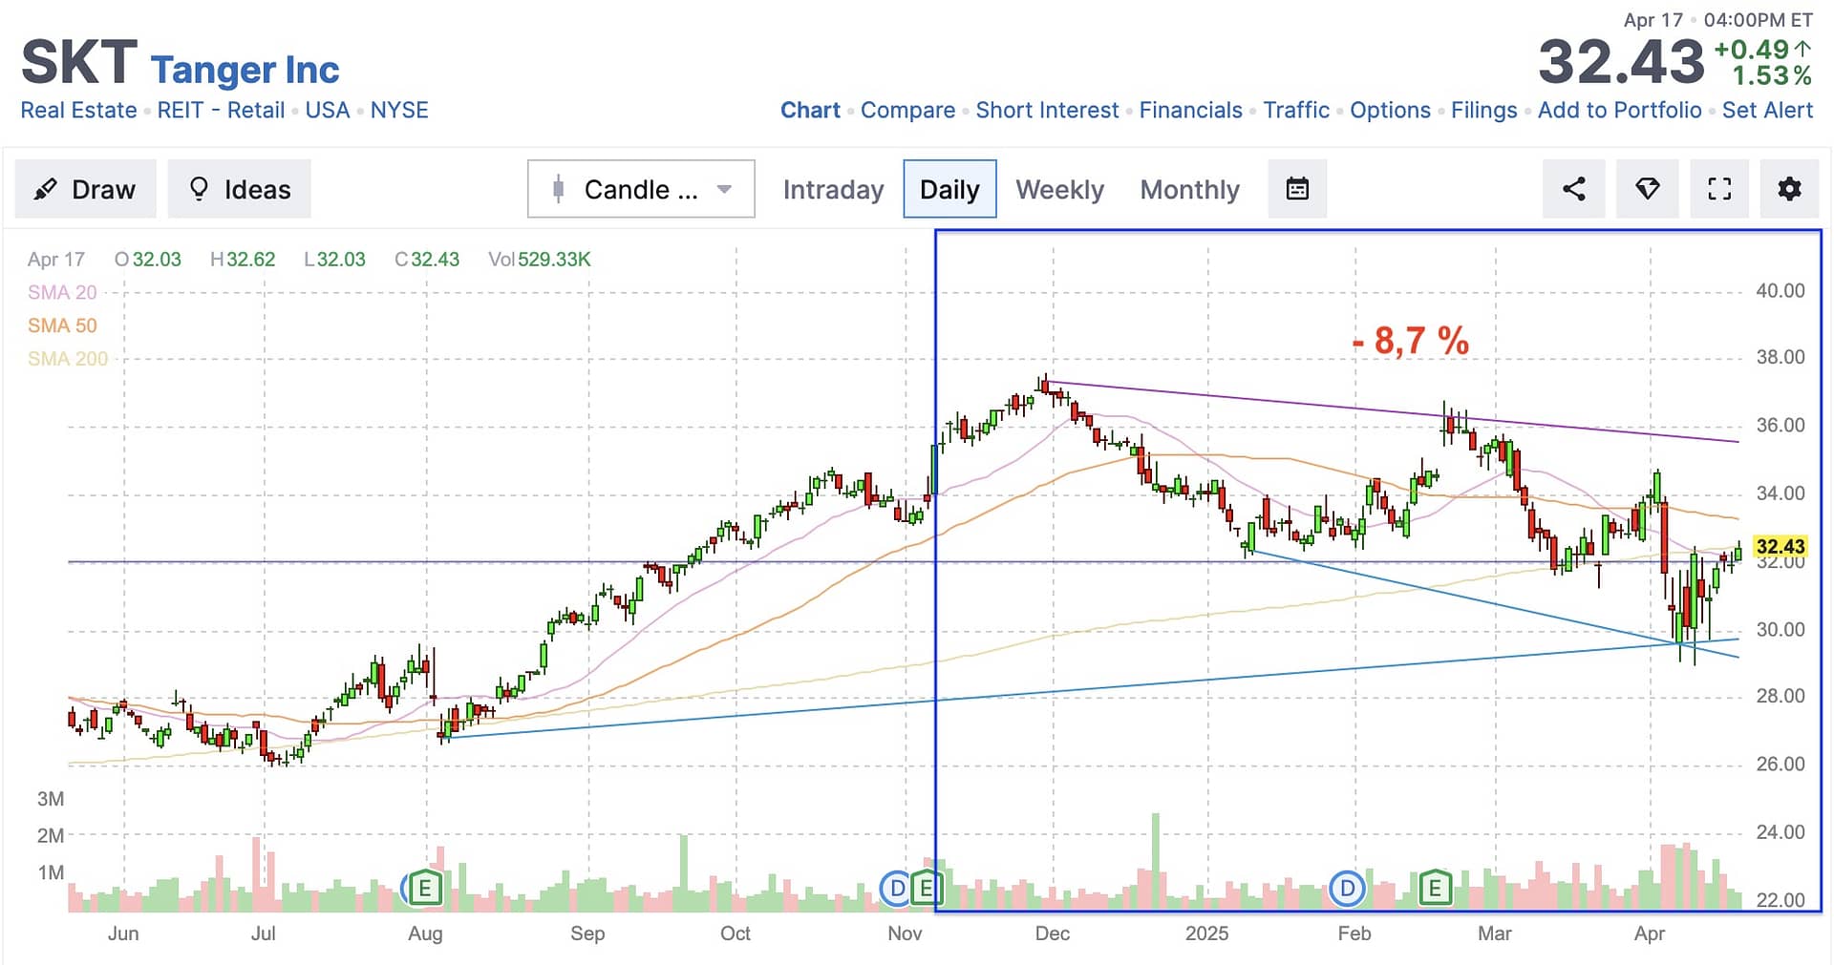Open the Filings link
1834x965 pixels.
click(1483, 111)
